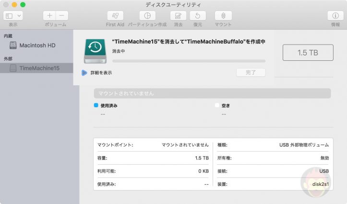347x204 pixels.
Task: Remove a volume with the minus button
Action: tap(62, 16)
